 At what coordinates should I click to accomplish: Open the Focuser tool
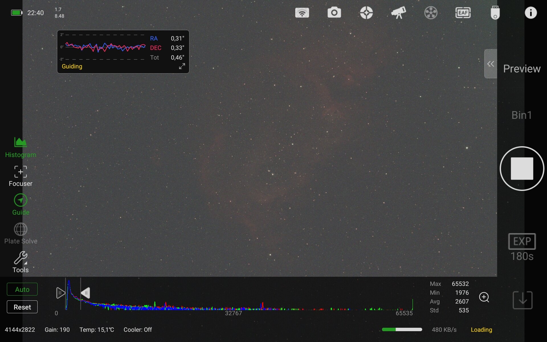coord(21,176)
